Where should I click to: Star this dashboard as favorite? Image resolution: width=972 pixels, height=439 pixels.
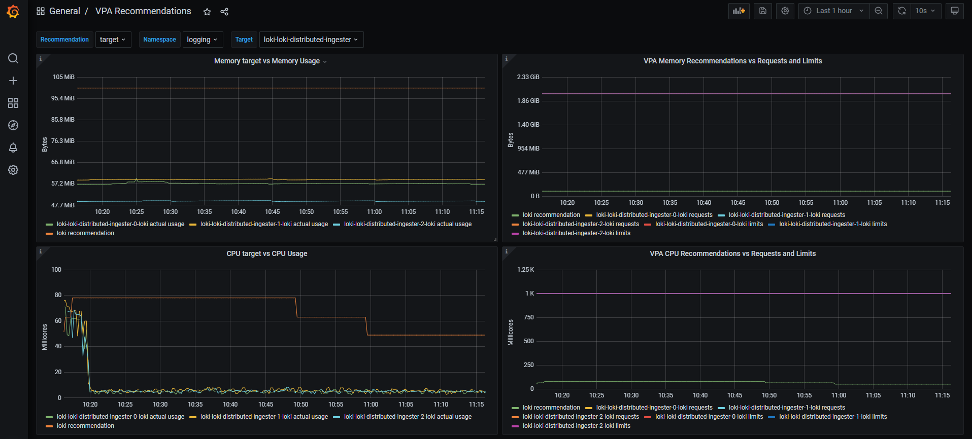coord(207,12)
